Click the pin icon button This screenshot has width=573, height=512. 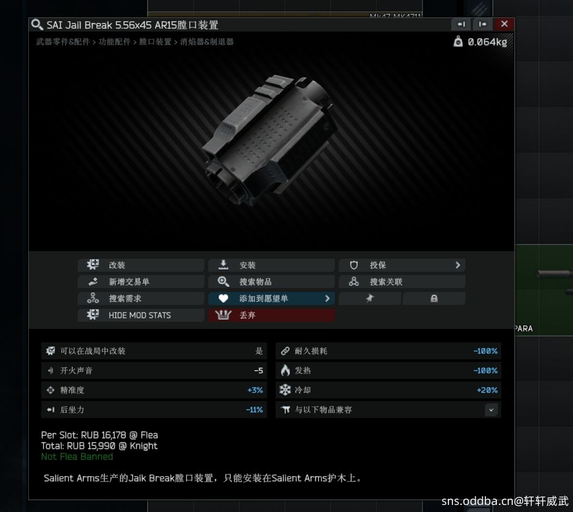tap(370, 298)
